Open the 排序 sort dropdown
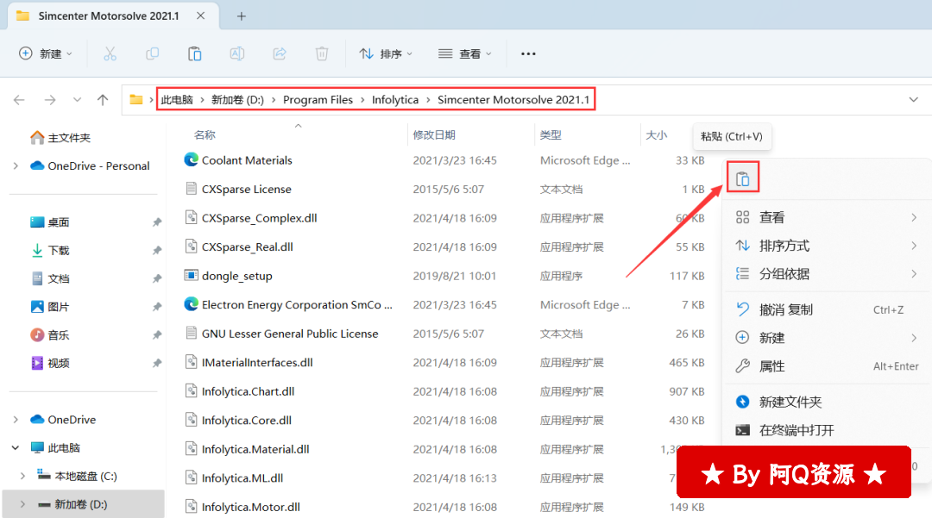Screen dimensions: 932x518 [386, 53]
